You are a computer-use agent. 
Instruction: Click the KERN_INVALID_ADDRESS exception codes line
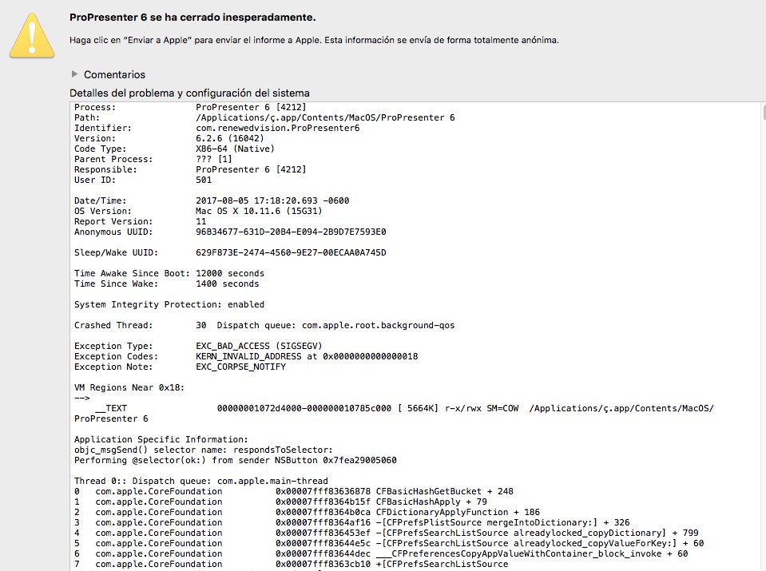246,356
